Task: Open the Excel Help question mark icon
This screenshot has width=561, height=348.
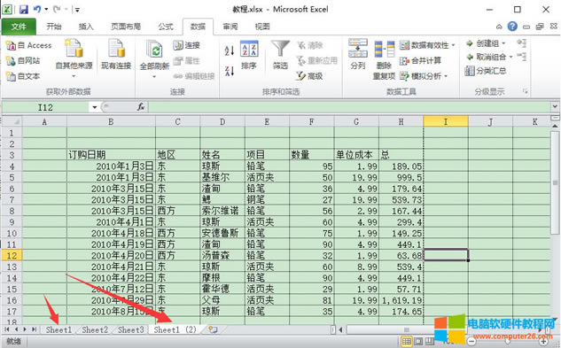Action: [x=512, y=26]
